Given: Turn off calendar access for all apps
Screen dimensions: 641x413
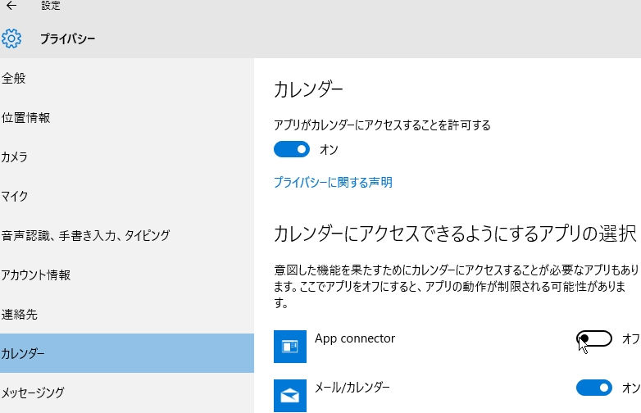Looking at the screenshot, I should pos(291,150).
